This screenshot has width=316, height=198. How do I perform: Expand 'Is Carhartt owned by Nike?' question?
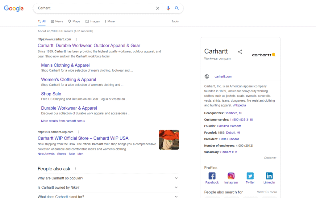coord(108,187)
